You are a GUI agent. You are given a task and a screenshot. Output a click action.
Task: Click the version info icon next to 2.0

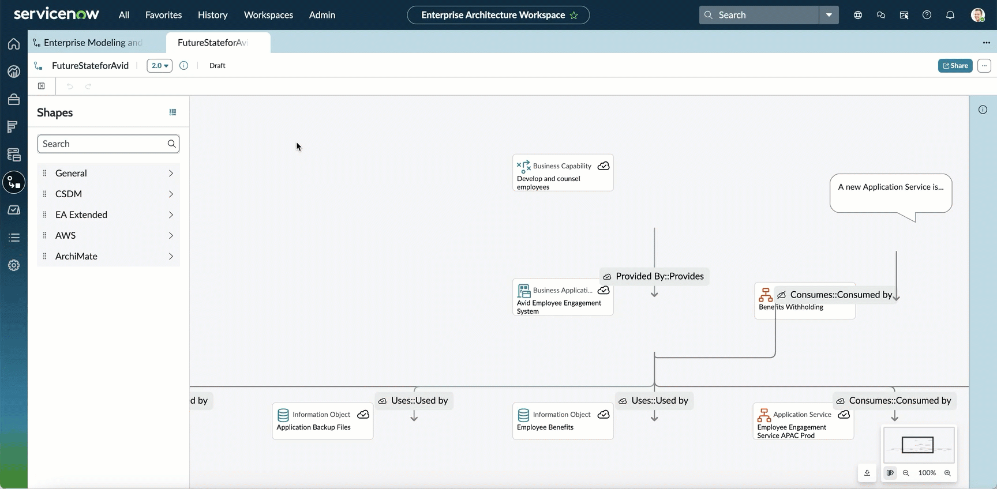[x=183, y=66]
